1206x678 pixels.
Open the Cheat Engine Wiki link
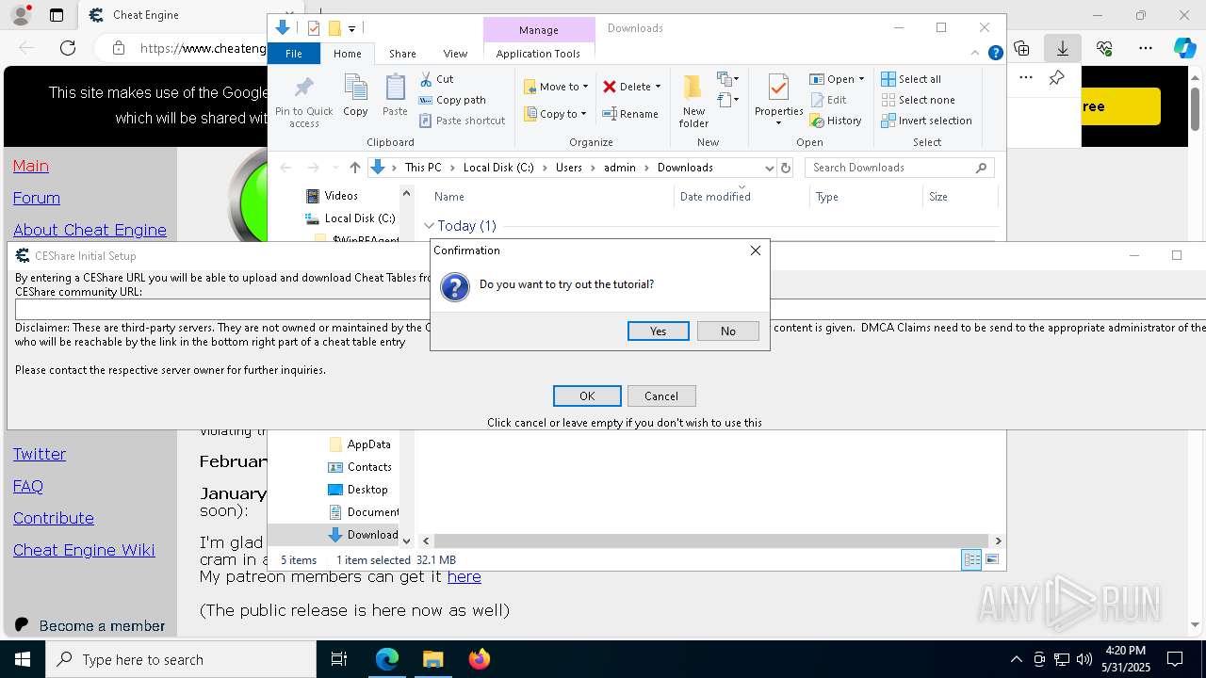click(x=84, y=550)
